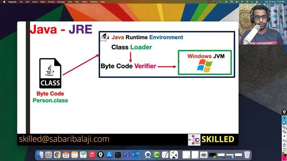Image resolution: width=287 pixels, height=161 pixels.
Task: Open the View menu
Action: point(70,2)
